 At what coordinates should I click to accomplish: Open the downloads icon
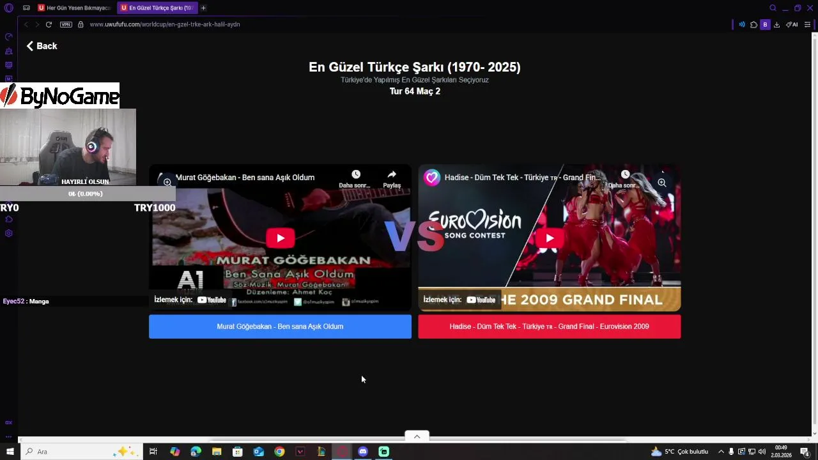776,24
